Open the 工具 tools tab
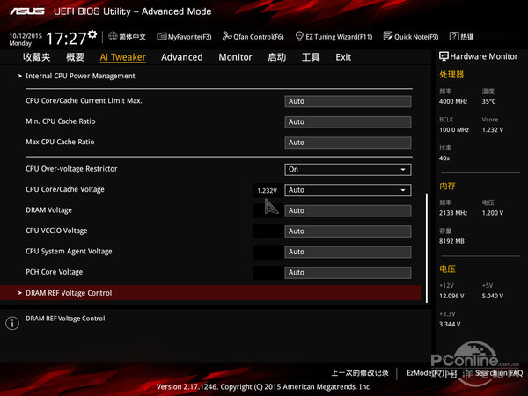 311,57
